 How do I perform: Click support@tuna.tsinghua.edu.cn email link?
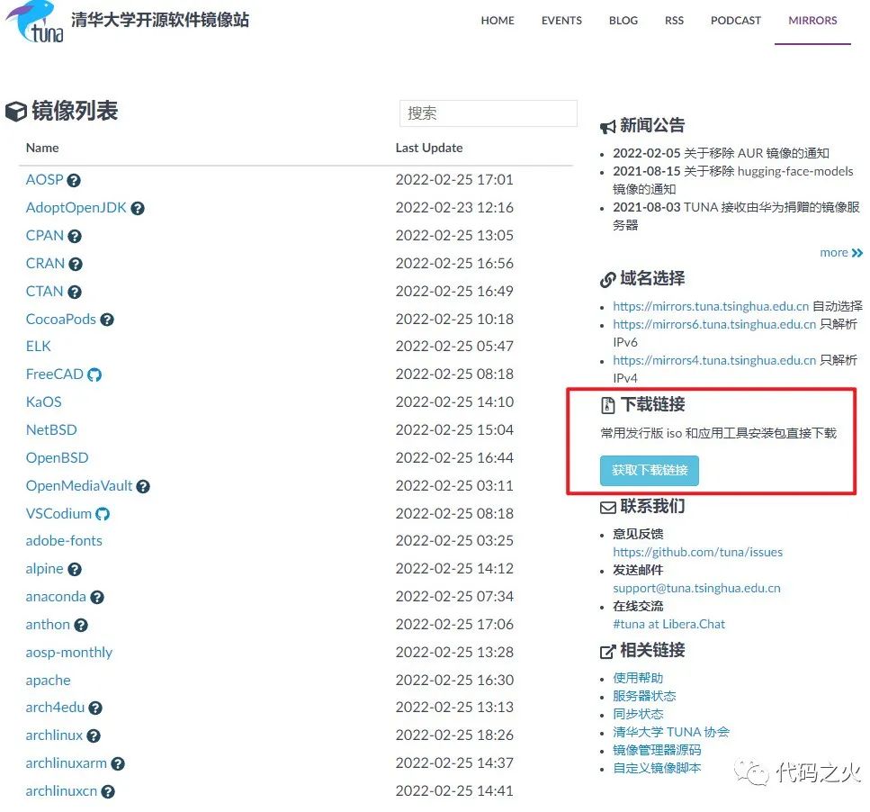[696, 589]
